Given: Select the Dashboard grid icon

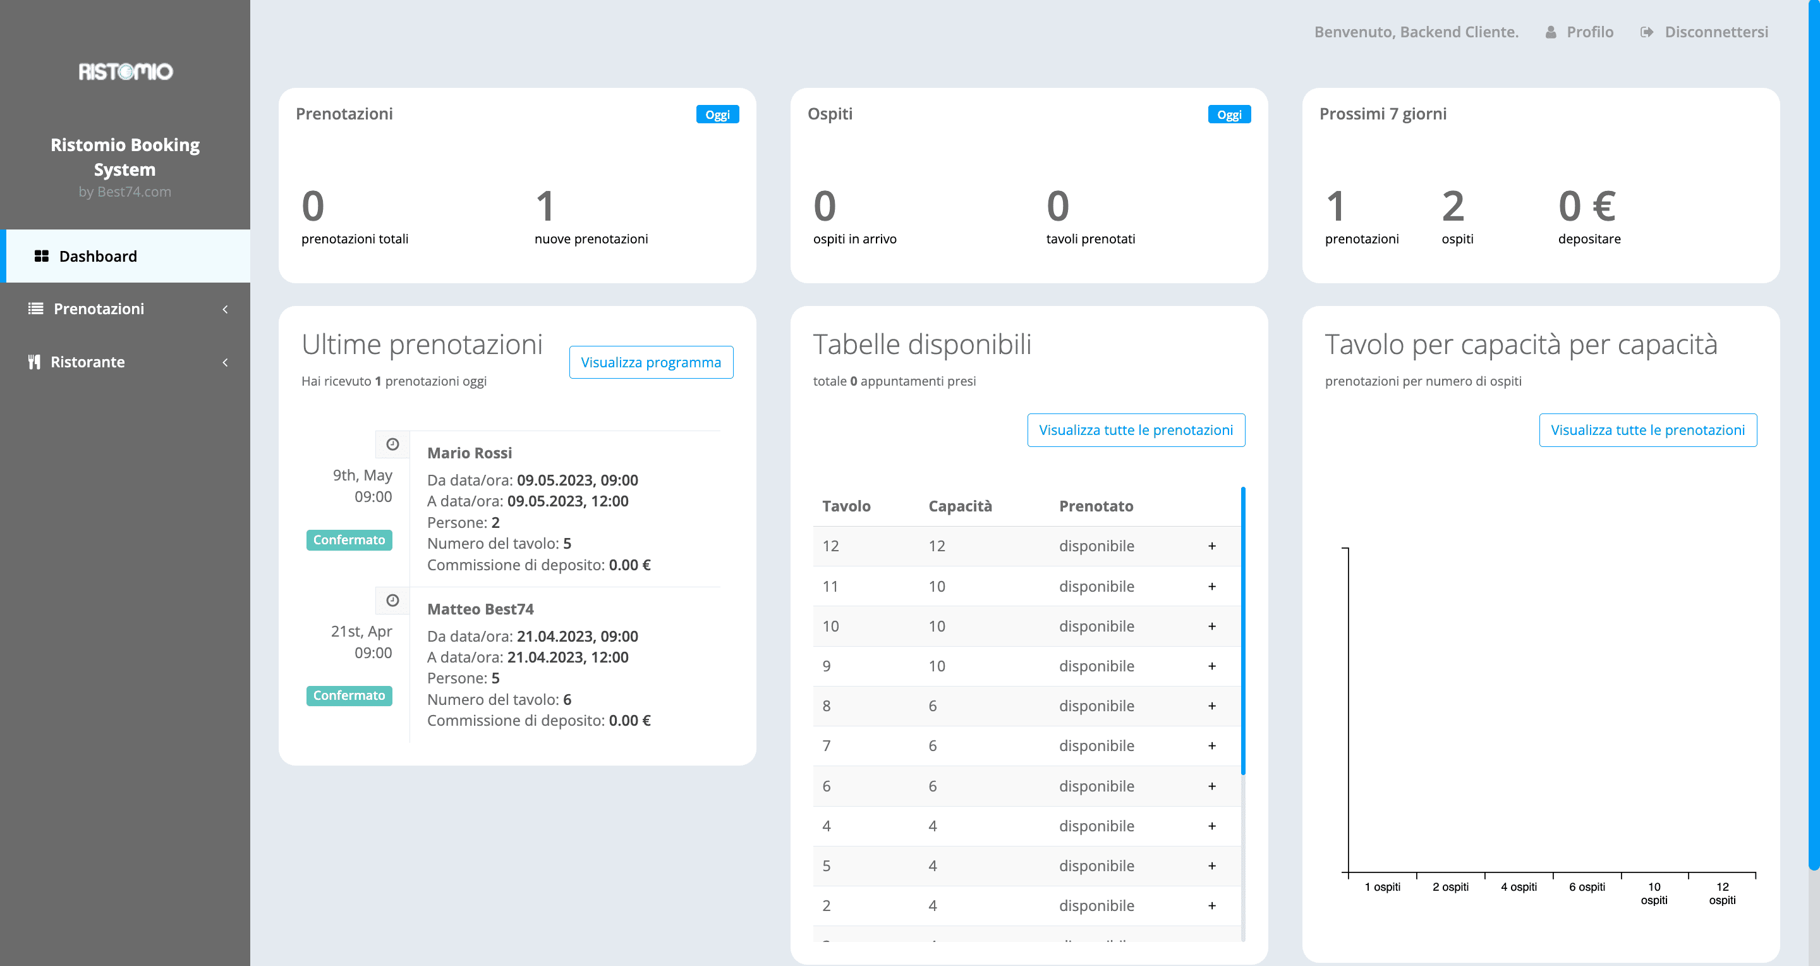Looking at the screenshot, I should [42, 256].
